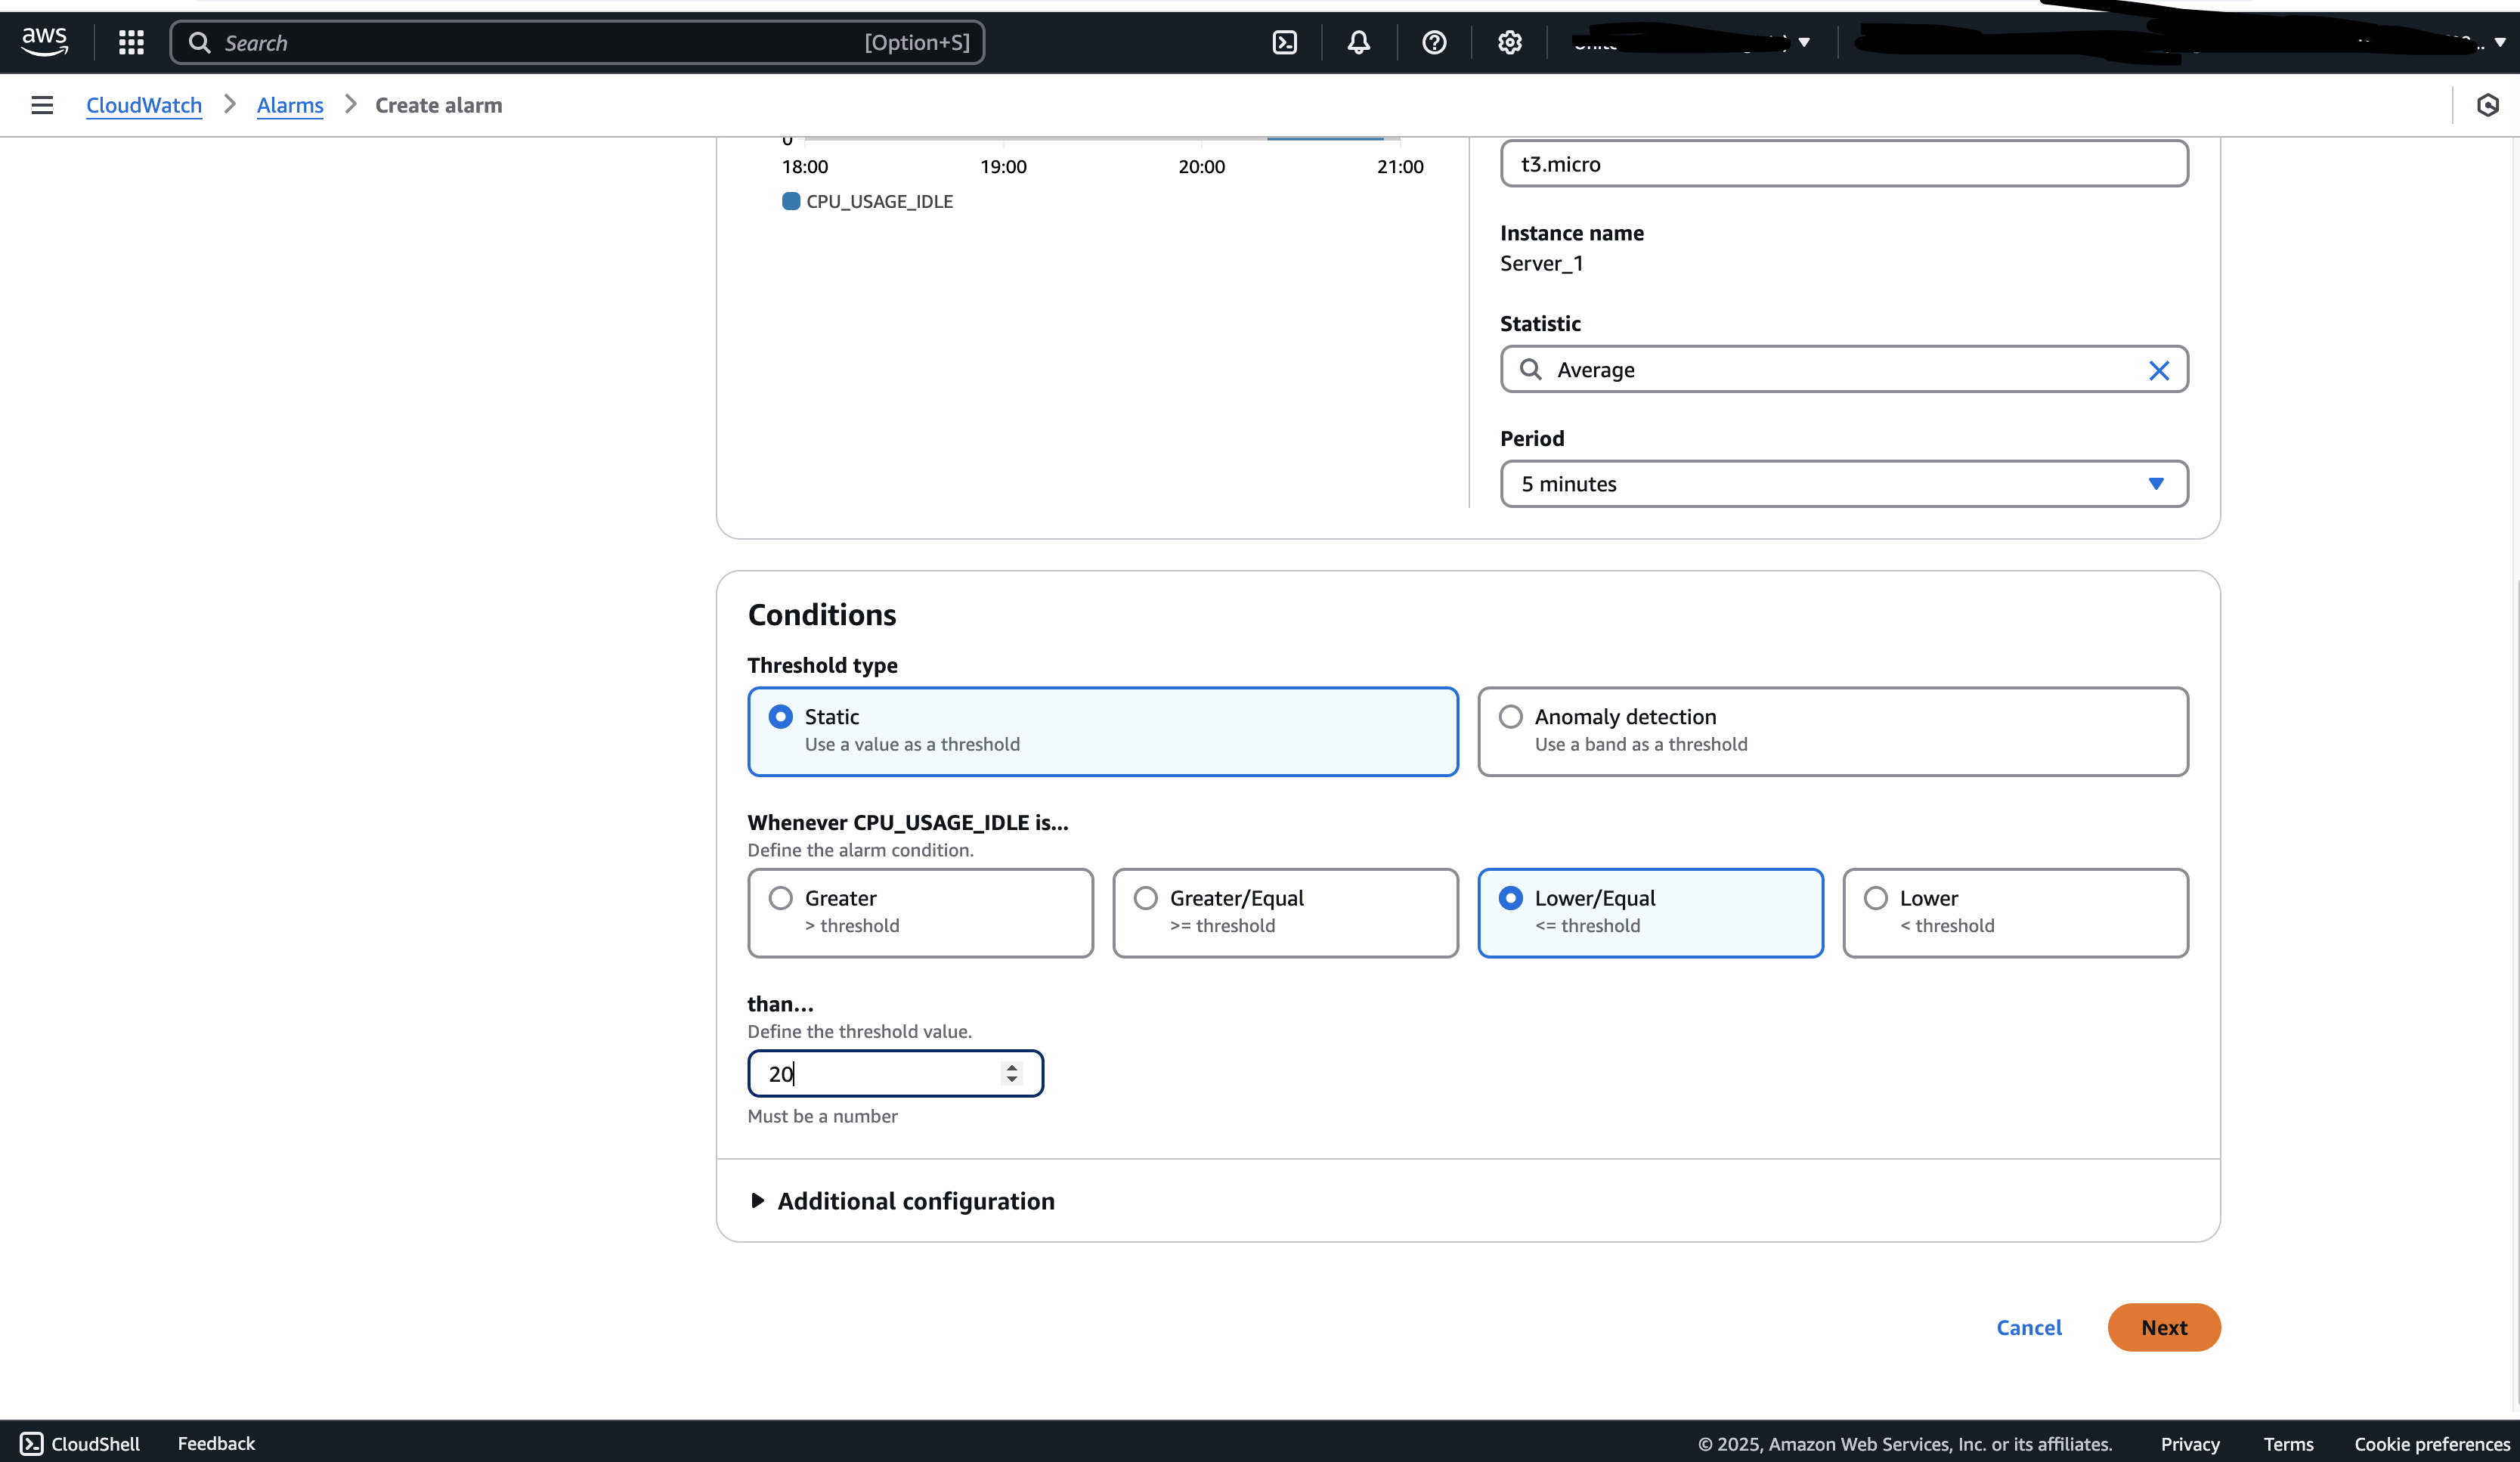Click the top Search input field
This screenshot has height=1462, width=2520.
577,42
